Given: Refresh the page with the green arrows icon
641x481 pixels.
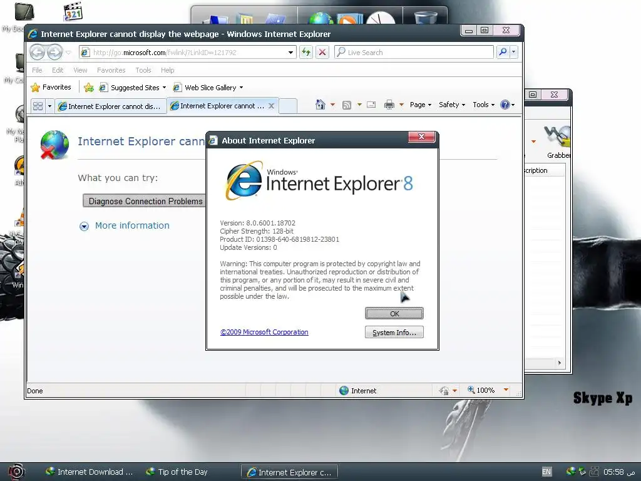Looking at the screenshot, I should 305,53.
